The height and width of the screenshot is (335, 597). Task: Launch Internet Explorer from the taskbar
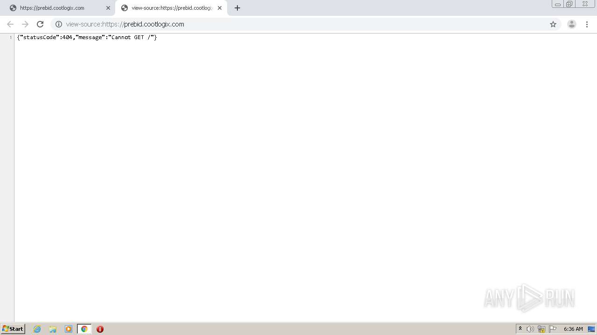click(x=37, y=329)
